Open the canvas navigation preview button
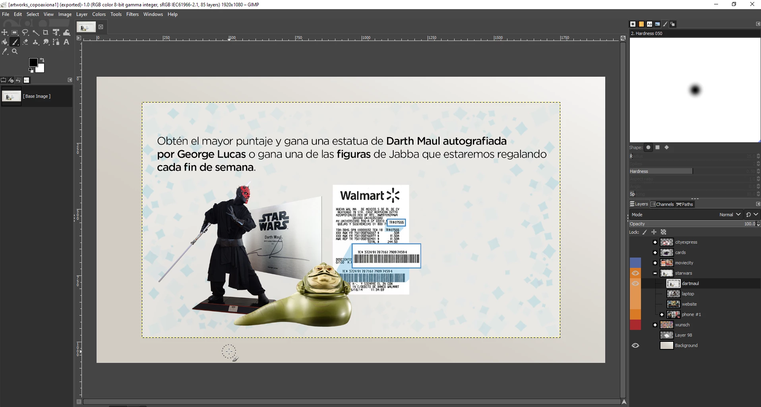Screen dimensions: 761x407 click(x=624, y=402)
